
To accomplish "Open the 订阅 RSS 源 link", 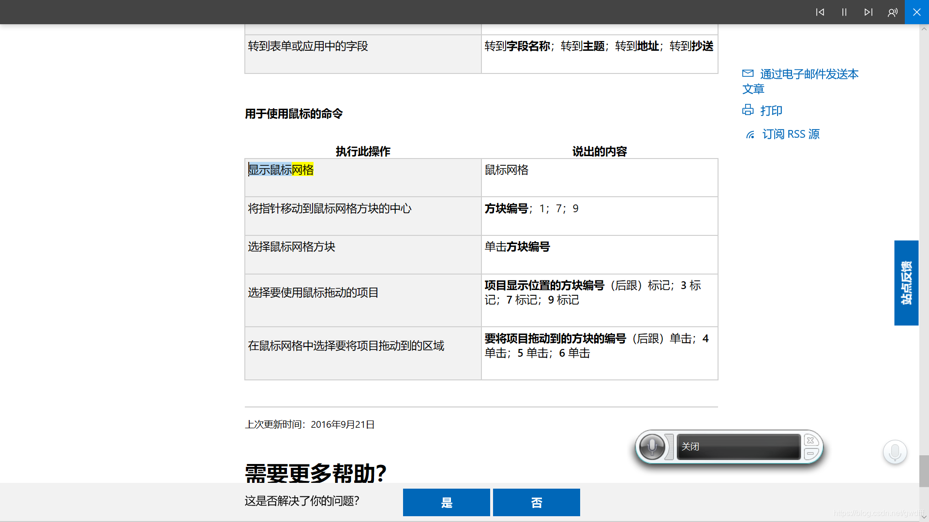I will click(x=791, y=134).
